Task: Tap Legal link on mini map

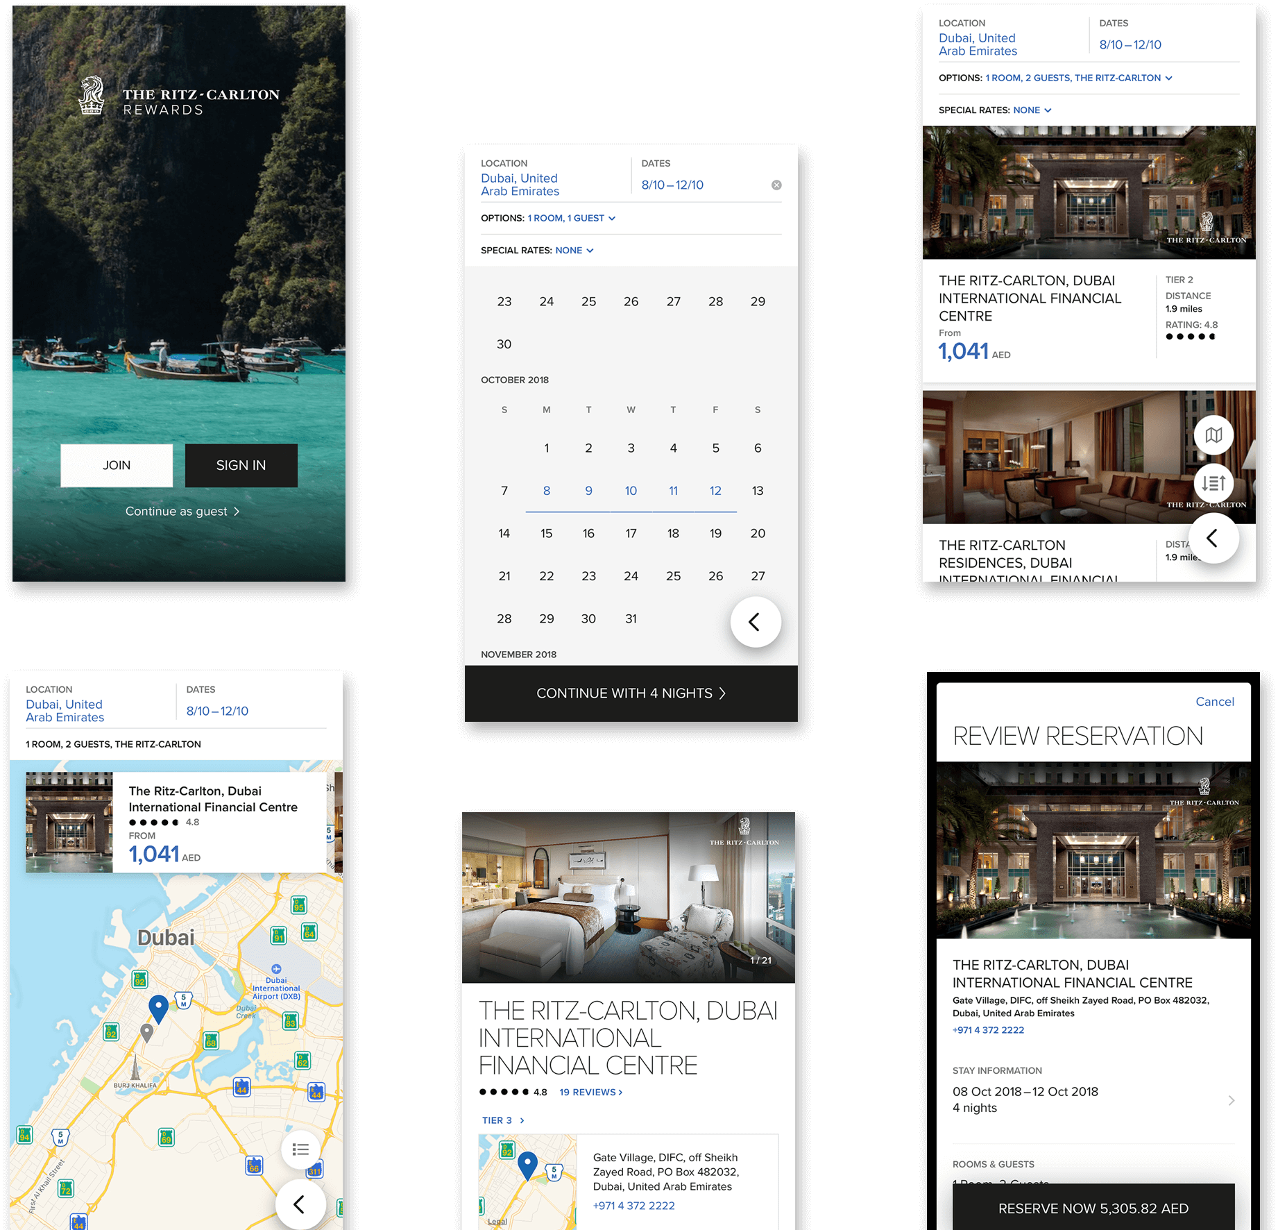Action: (497, 1222)
